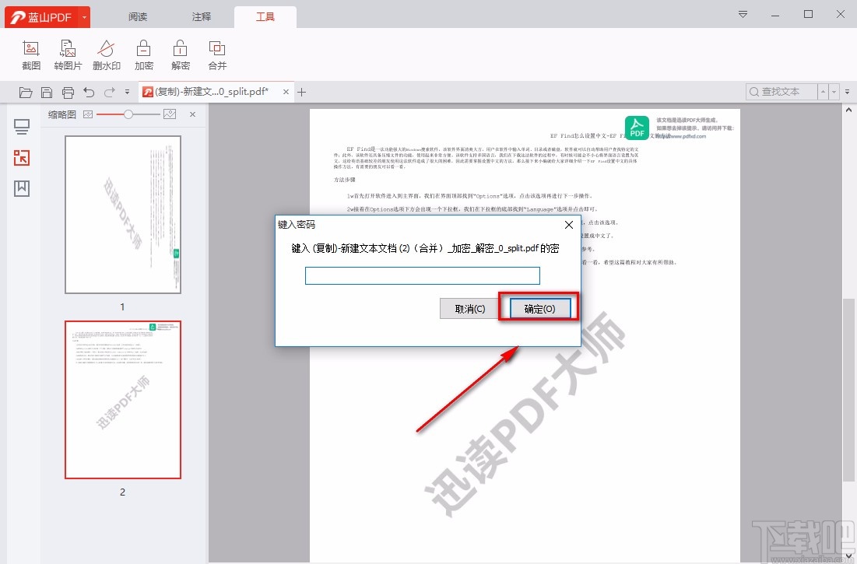
Task: Open the 转图片 convert-to-image tool
Action: coord(68,54)
